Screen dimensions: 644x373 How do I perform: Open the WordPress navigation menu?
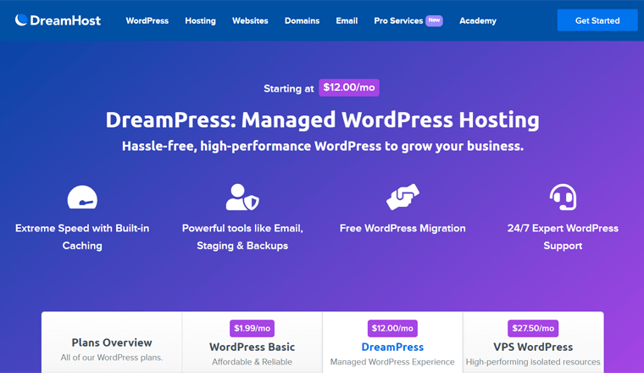[147, 20]
